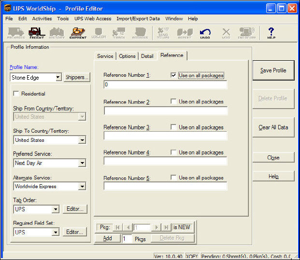The height and width of the screenshot is (260, 300).
Task: Click the End of Day icon
Action: coord(247,33)
